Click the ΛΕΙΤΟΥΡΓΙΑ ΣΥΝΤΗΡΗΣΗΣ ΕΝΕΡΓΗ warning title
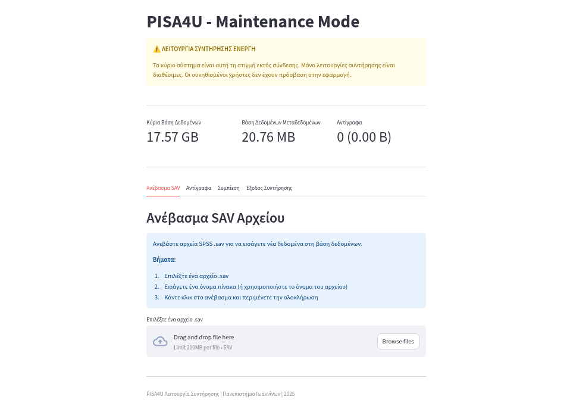 coord(208,49)
